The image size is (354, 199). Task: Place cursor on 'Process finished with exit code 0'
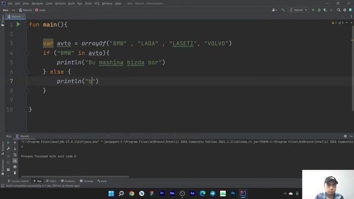tap(48, 156)
